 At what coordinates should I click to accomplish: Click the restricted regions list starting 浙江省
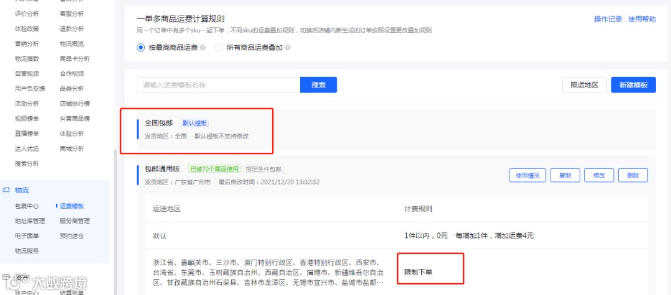(268, 273)
